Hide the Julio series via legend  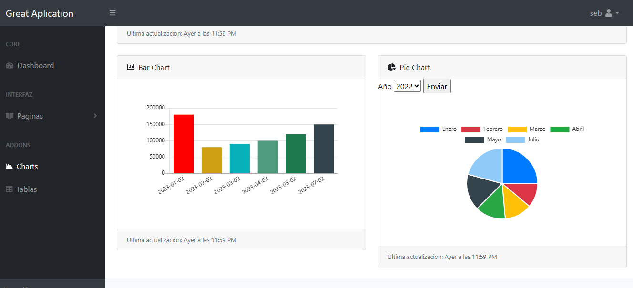point(522,140)
